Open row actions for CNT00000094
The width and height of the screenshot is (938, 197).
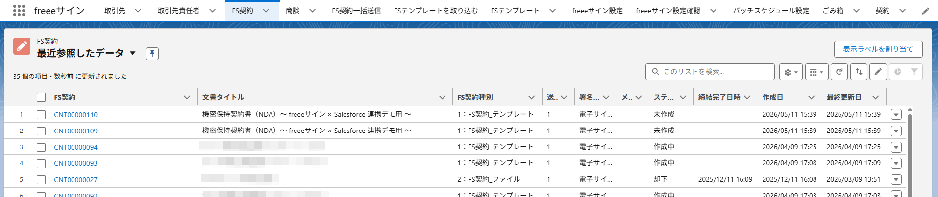(x=896, y=147)
